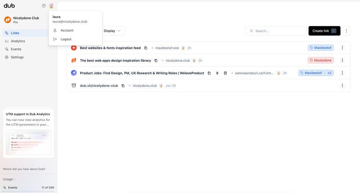Click the red favicon of Best websites row
The width and height of the screenshot is (360, 193).
pos(74,47)
